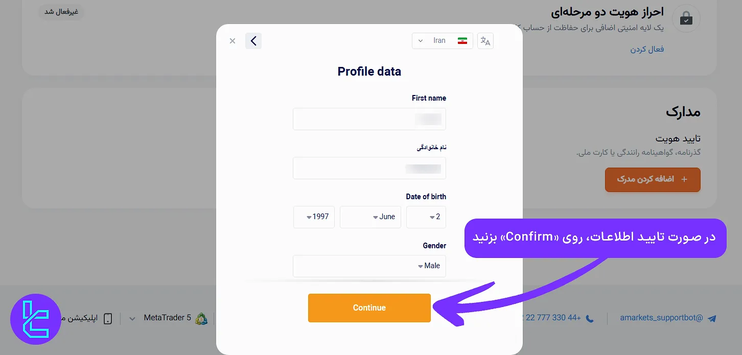742x355 pixels.
Task: Open the birth day dropdown showing 2
Action: click(x=426, y=217)
